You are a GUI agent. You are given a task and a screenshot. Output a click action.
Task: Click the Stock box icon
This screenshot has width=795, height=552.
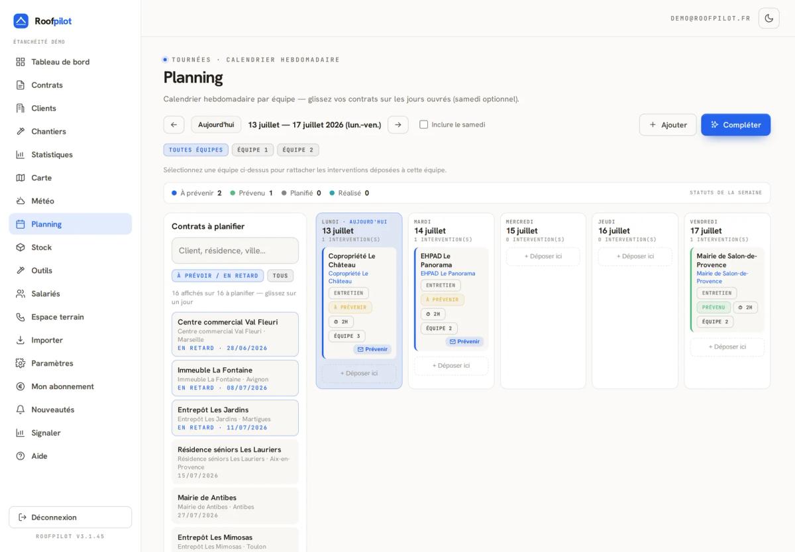pyautogui.click(x=21, y=247)
